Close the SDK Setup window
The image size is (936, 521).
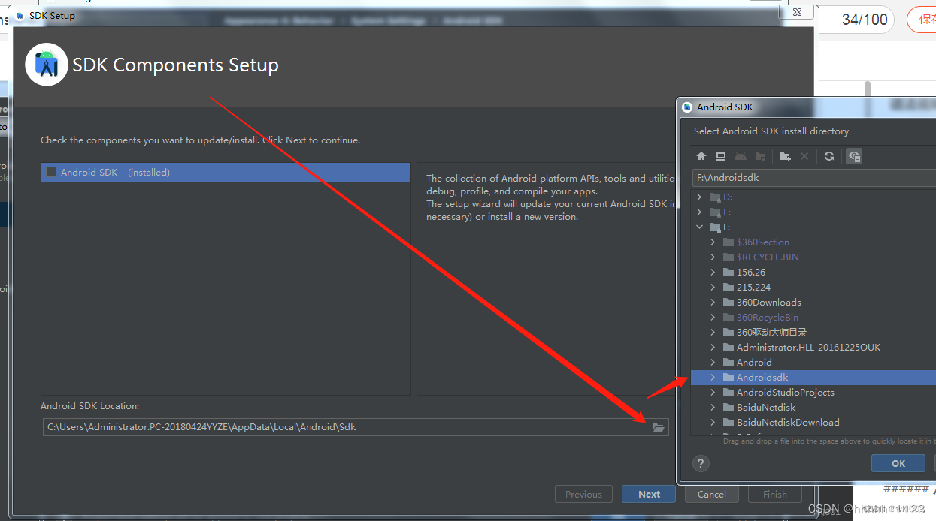pyautogui.click(x=796, y=11)
